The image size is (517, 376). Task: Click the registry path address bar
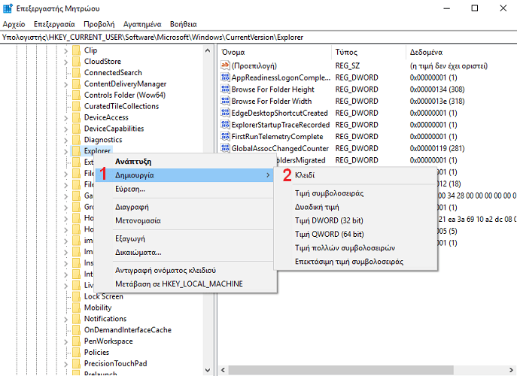tap(259, 38)
